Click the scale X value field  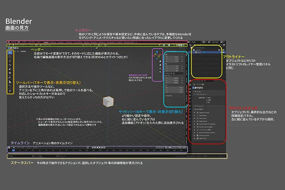[172, 78]
